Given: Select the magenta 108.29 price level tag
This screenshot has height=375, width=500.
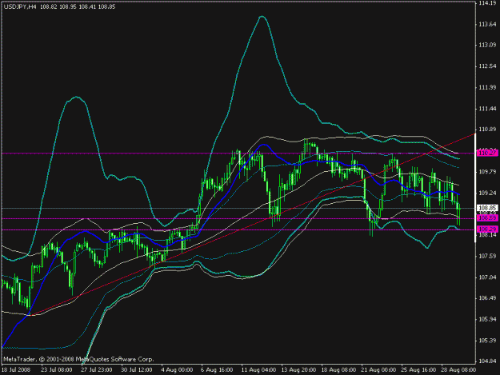Looking at the screenshot, I should [488, 229].
